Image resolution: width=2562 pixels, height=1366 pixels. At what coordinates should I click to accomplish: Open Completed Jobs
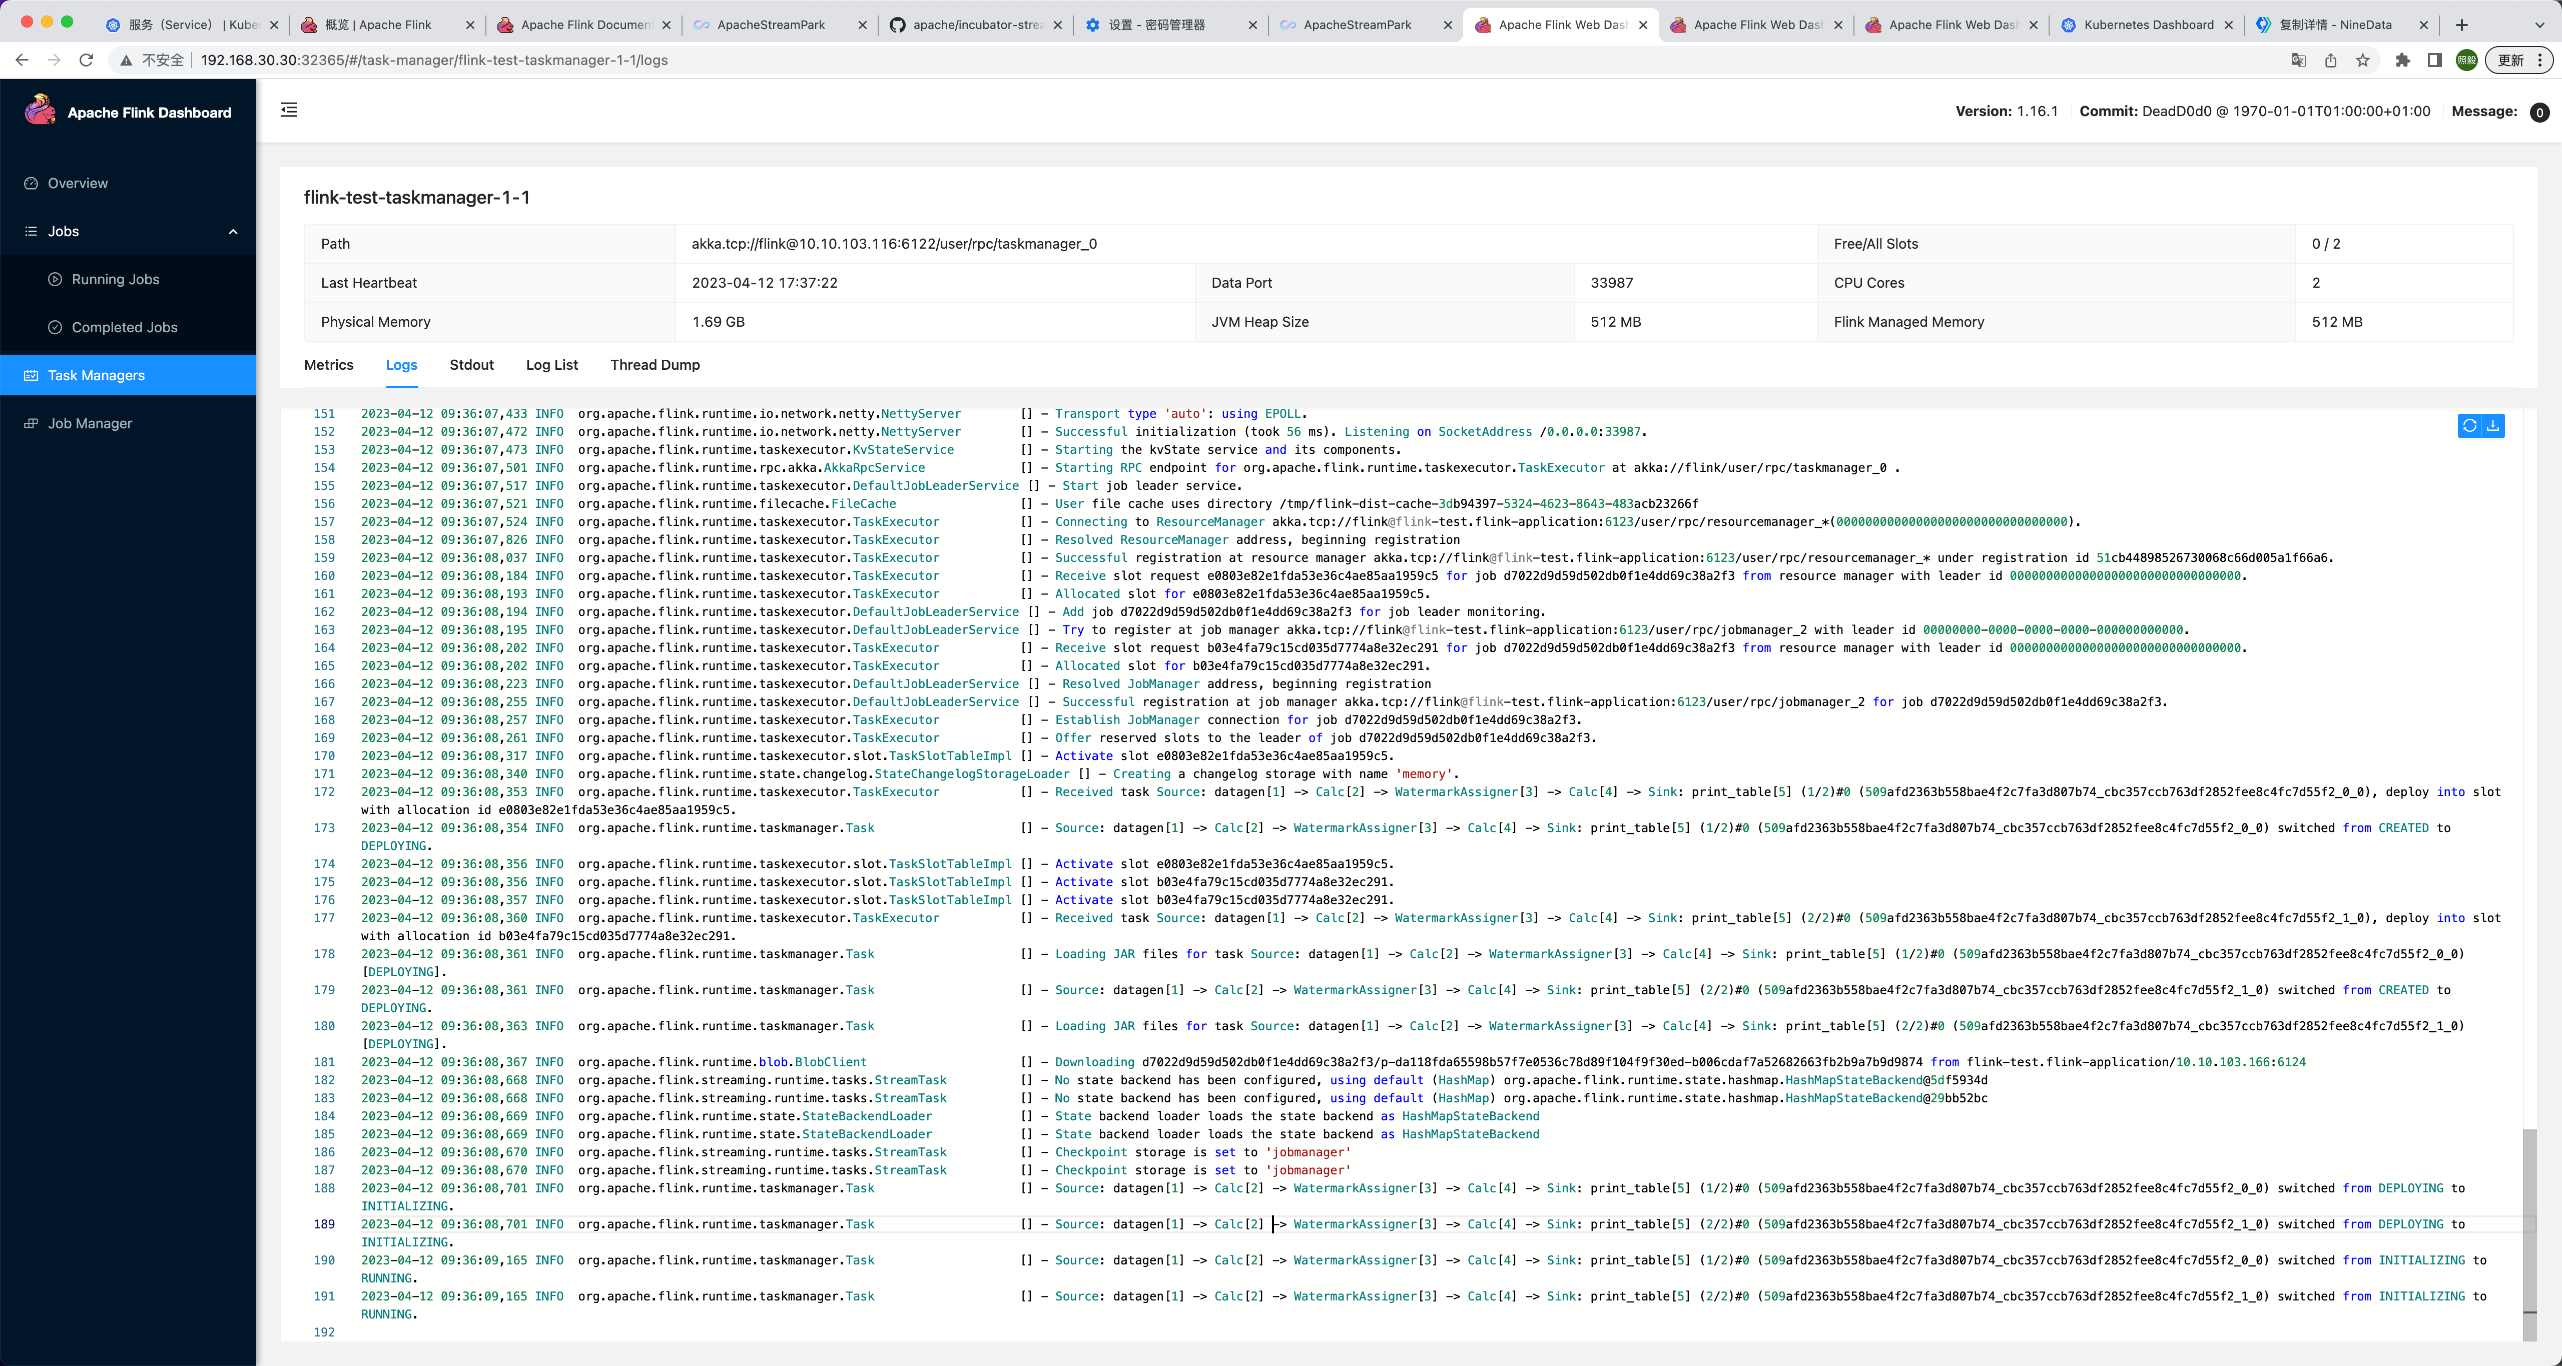point(128,327)
